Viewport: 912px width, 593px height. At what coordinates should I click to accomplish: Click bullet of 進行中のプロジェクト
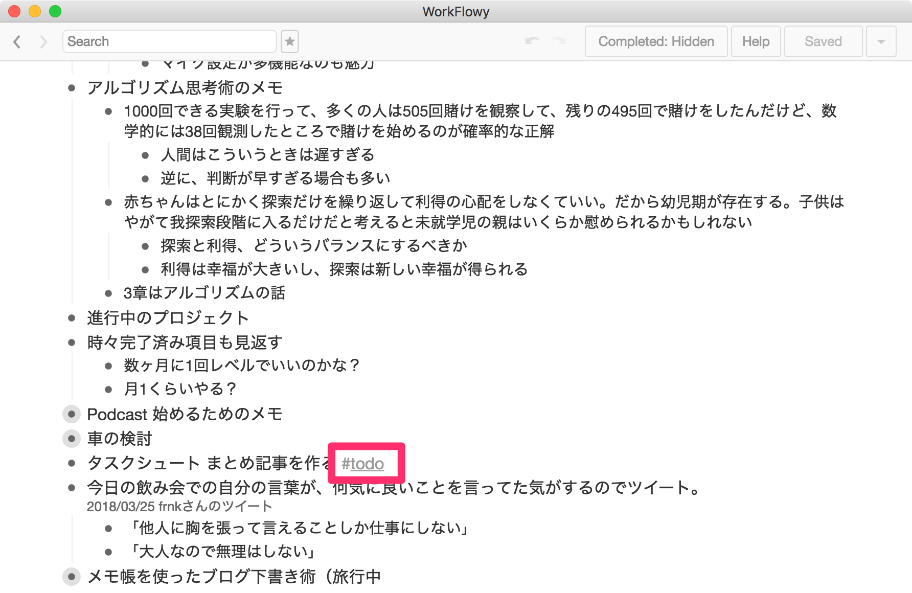point(72,318)
